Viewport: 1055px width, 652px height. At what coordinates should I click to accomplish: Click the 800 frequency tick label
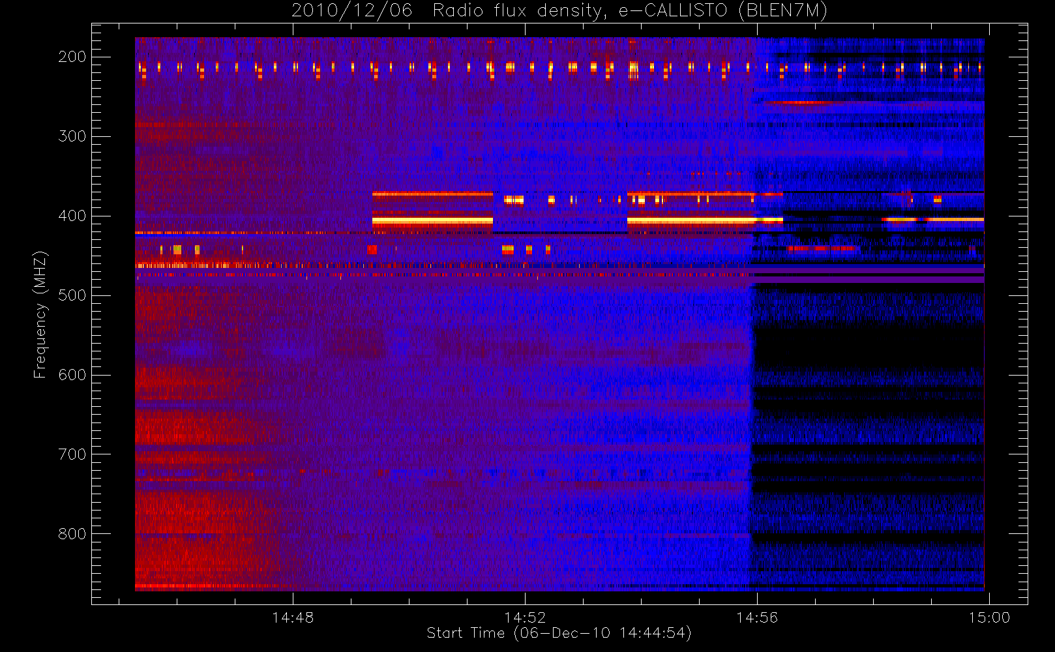(x=72, y=534)
